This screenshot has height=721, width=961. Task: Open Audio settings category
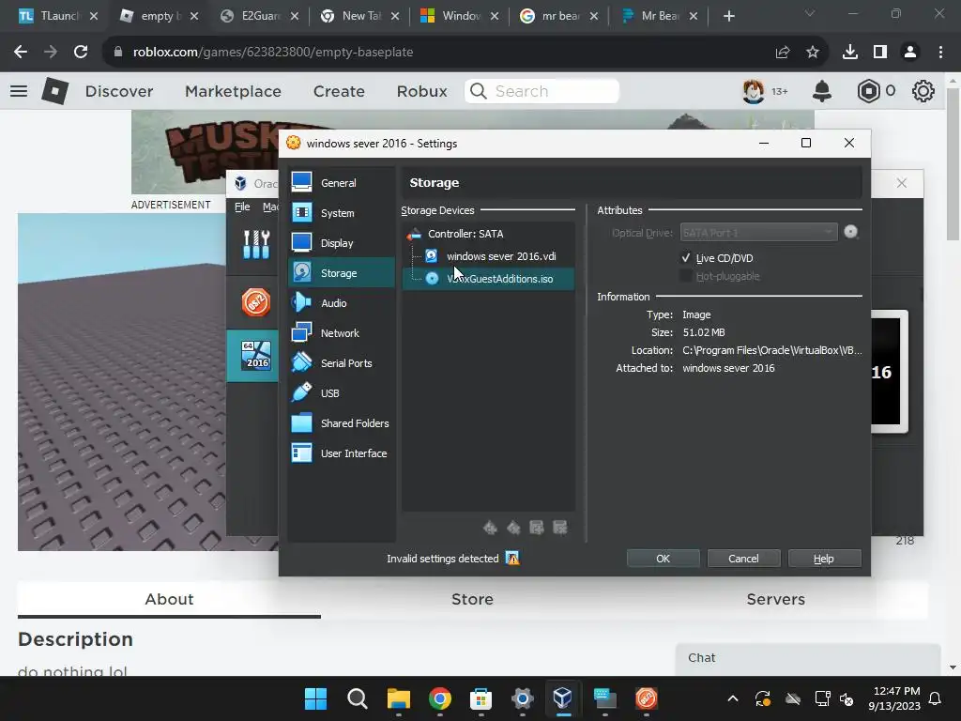tap(341, 303)
